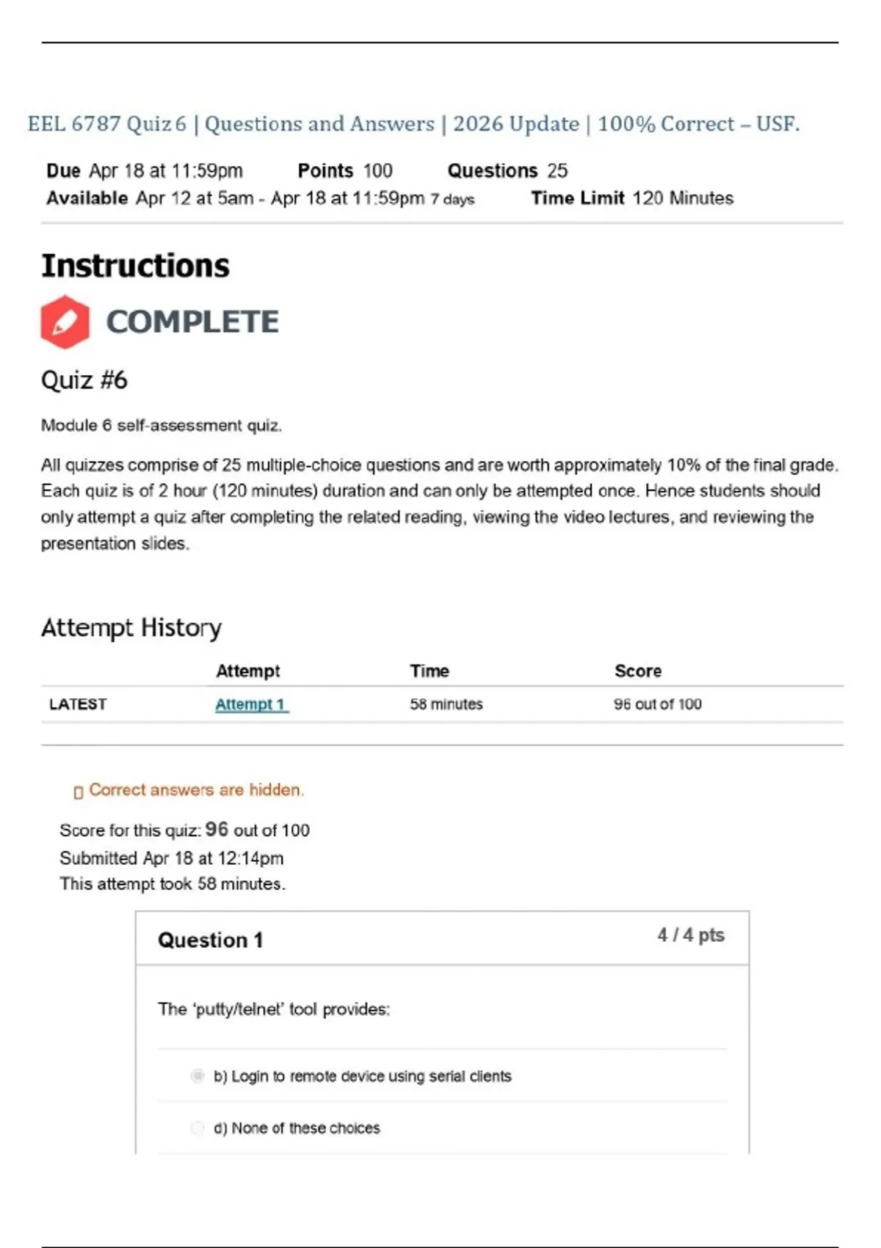This screenshot has width=881, height=1248.
Task: Click the 'putty/telnet' question text
Action: click(x=273, y=1009)
